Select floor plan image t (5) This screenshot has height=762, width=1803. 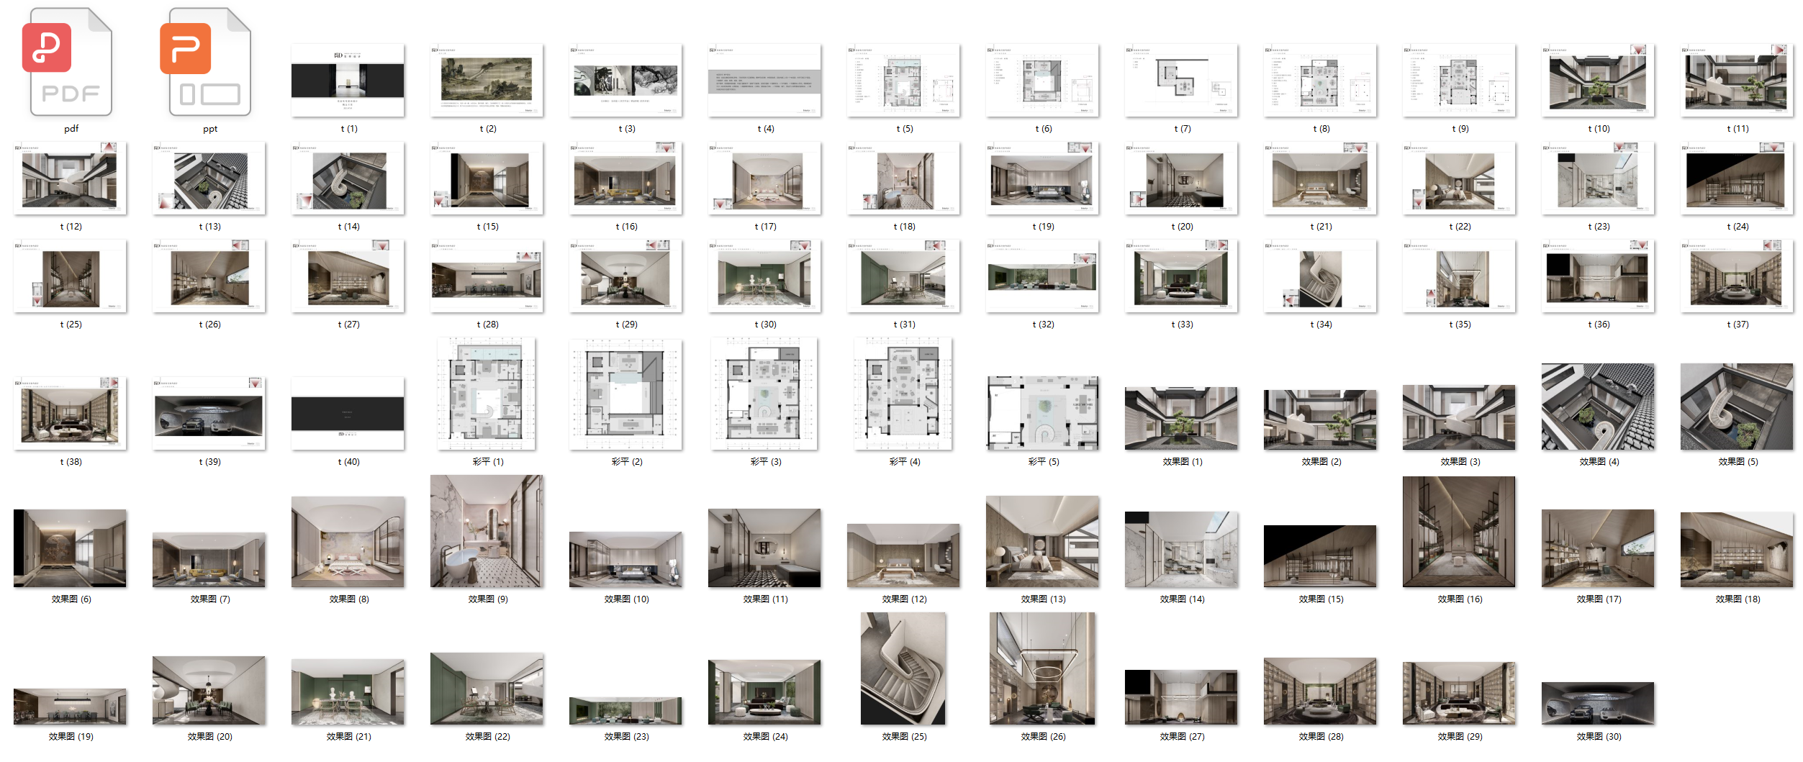(903, 80)
